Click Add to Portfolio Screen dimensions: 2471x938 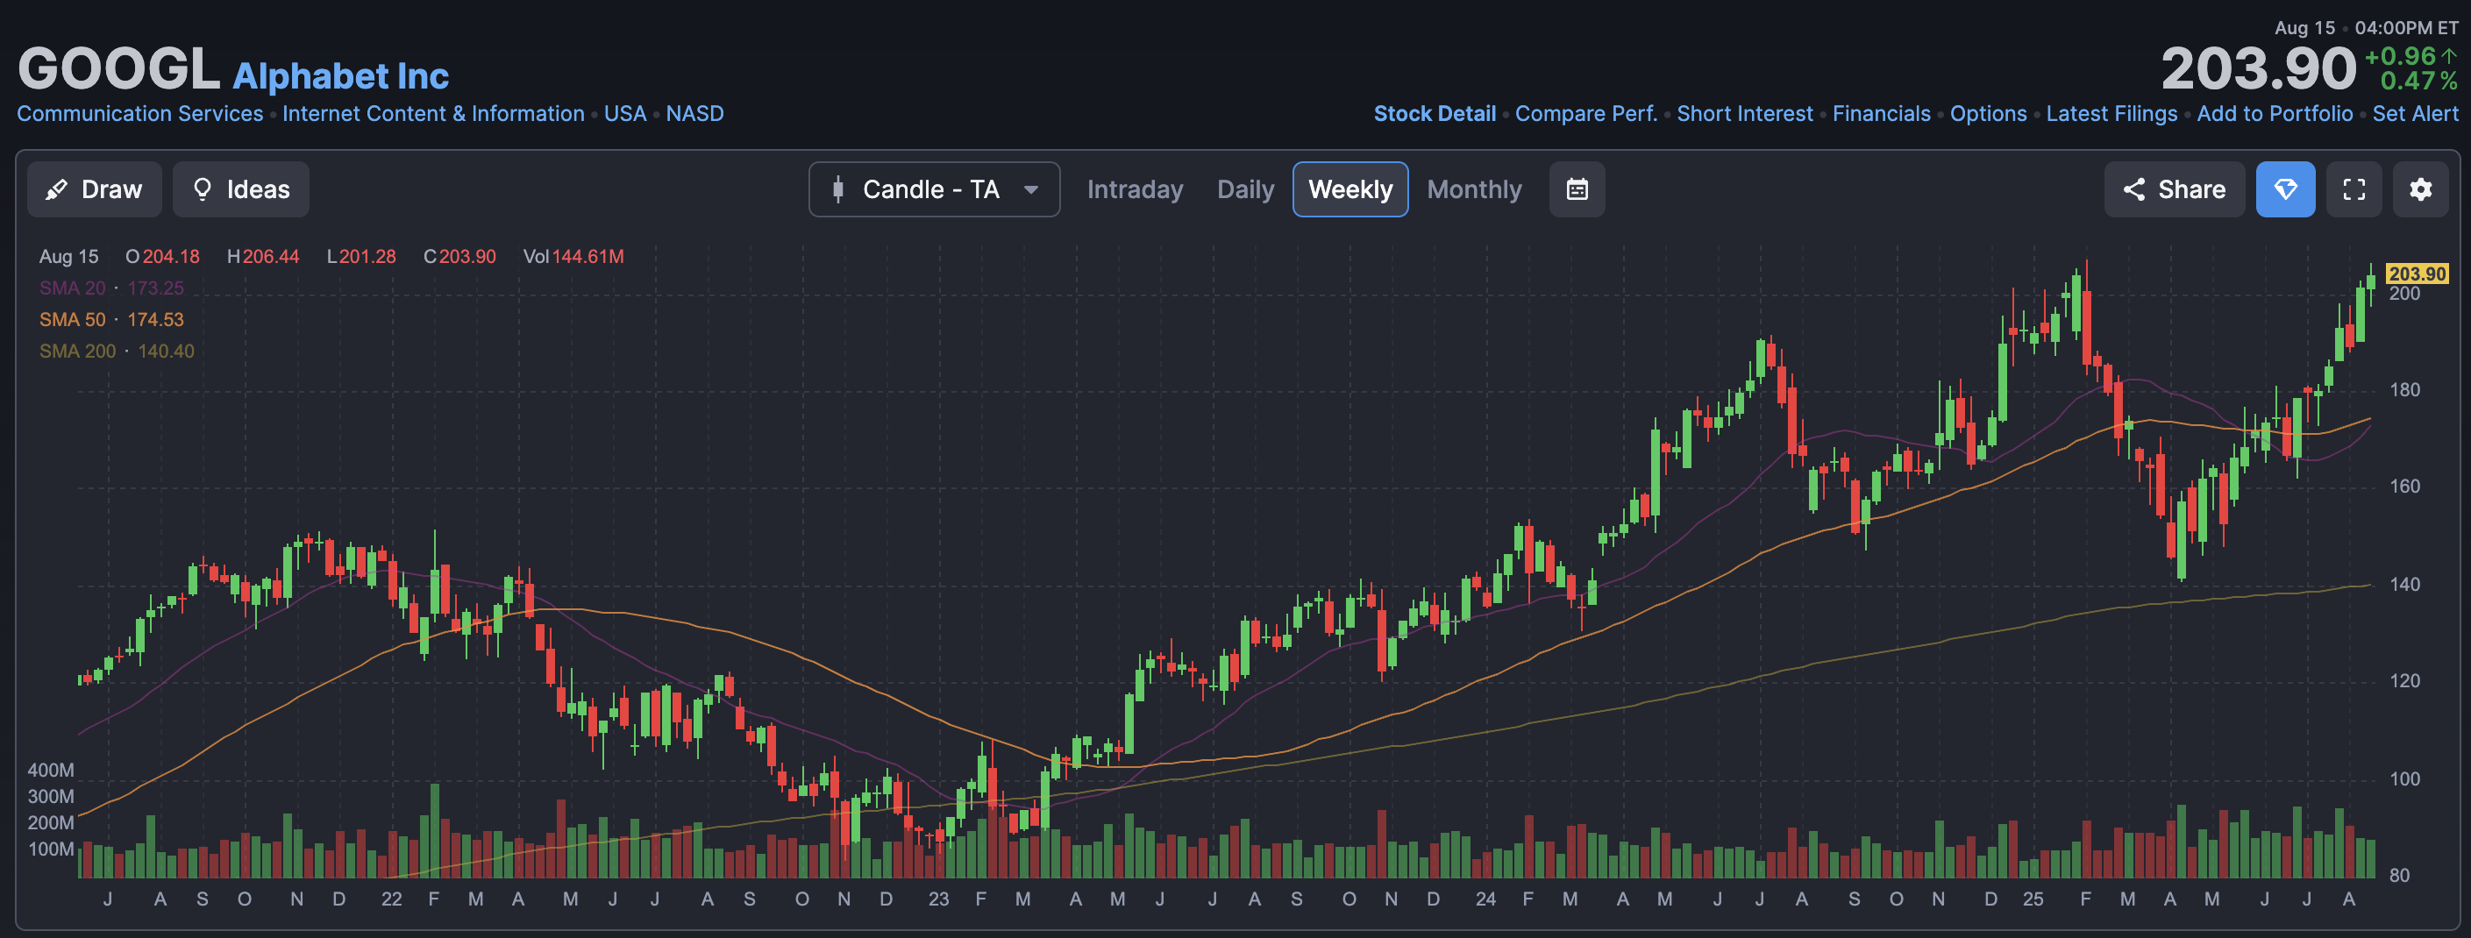click(2275, 113)
